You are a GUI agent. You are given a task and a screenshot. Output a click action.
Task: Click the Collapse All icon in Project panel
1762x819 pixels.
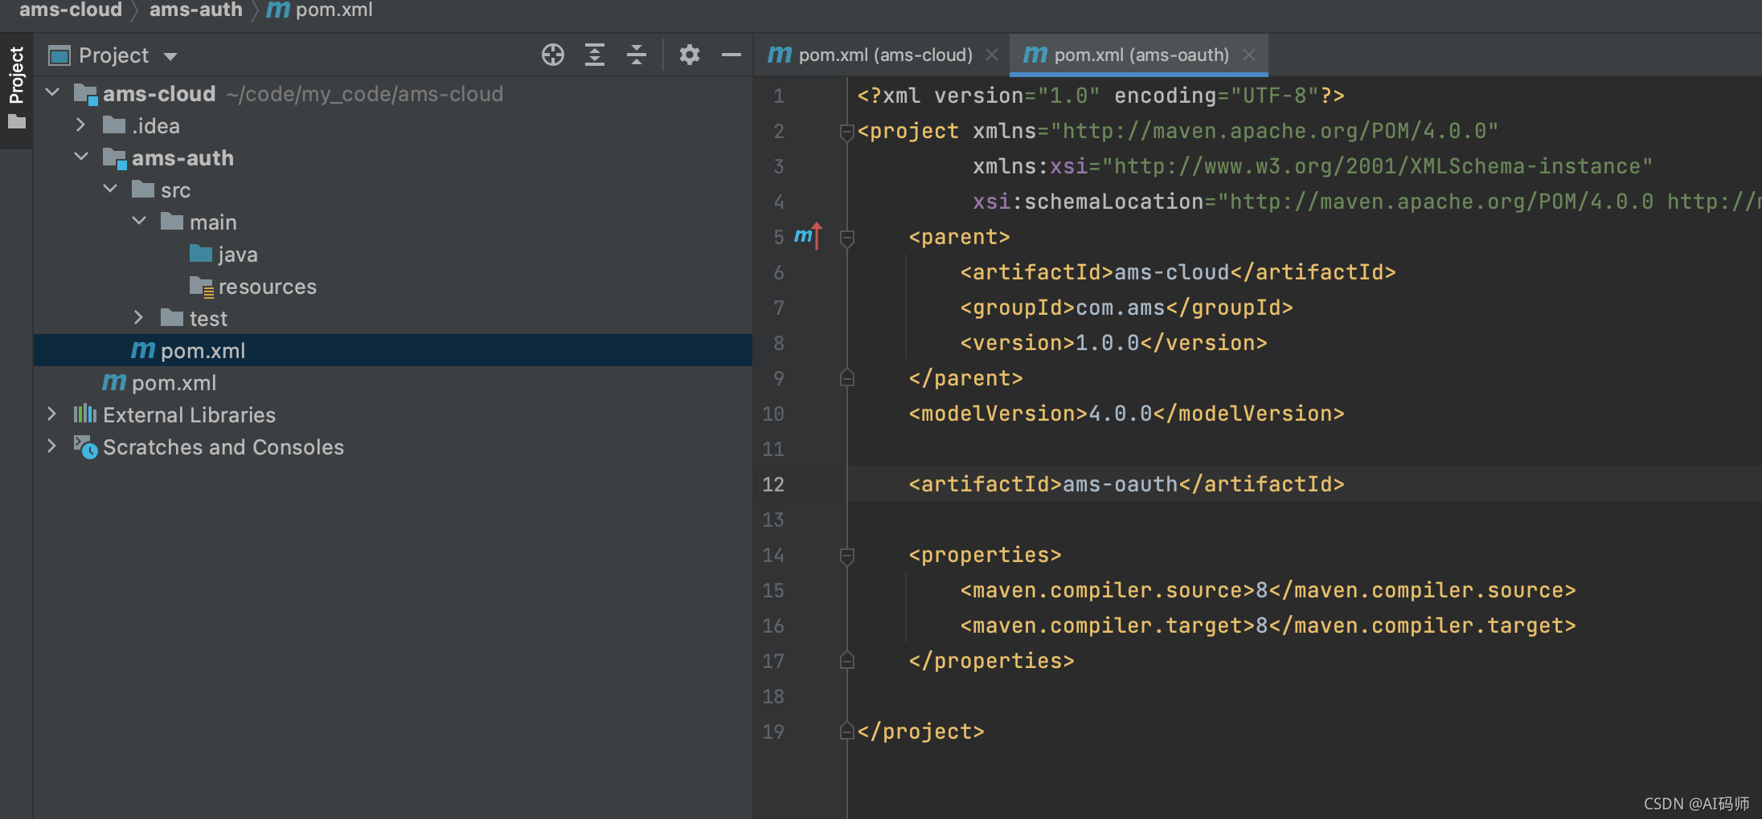point(637,55)
